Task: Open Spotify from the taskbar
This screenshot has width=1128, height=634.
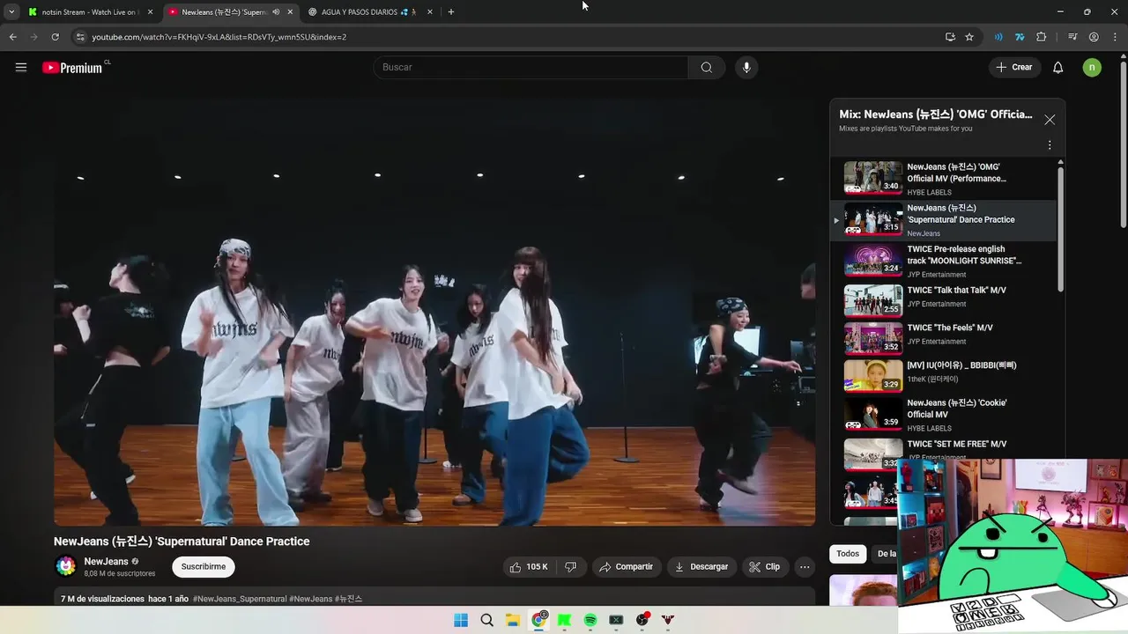Action: 590,620
